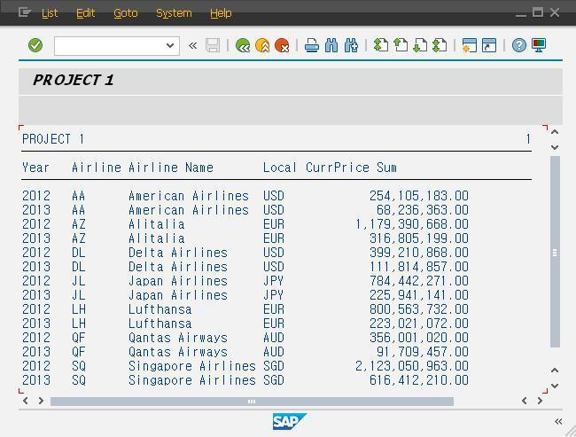Open the Edit menu
The image size is (576, 437).
click(85, 13)
